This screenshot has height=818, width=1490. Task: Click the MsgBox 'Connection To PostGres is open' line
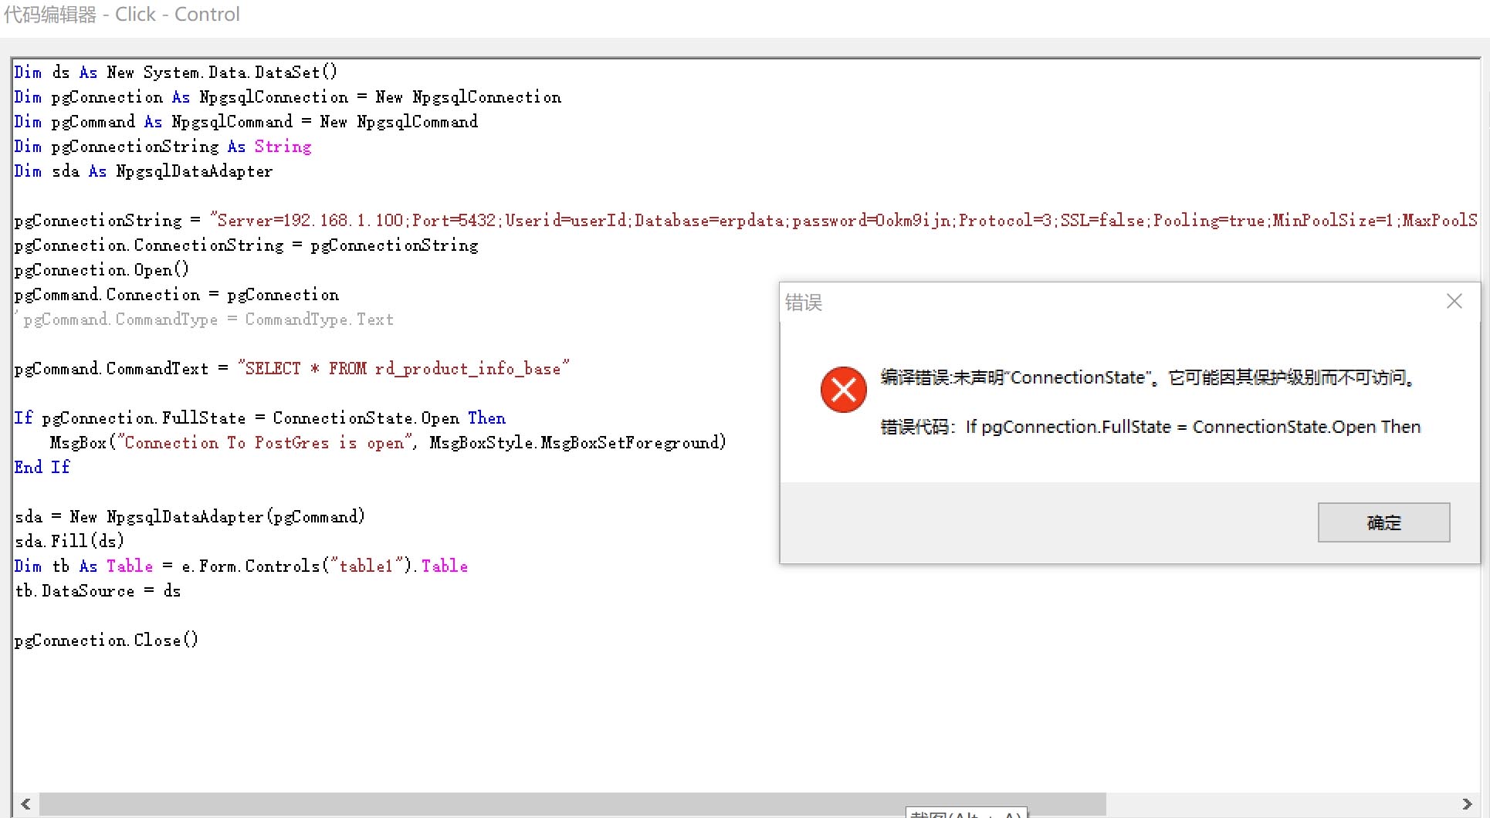click(388, 443)
